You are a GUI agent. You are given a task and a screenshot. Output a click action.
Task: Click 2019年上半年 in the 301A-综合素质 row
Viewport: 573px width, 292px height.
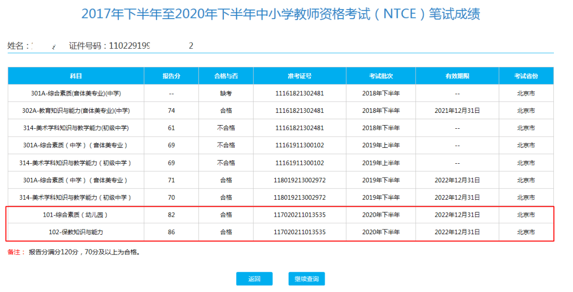tap(381, 145)
